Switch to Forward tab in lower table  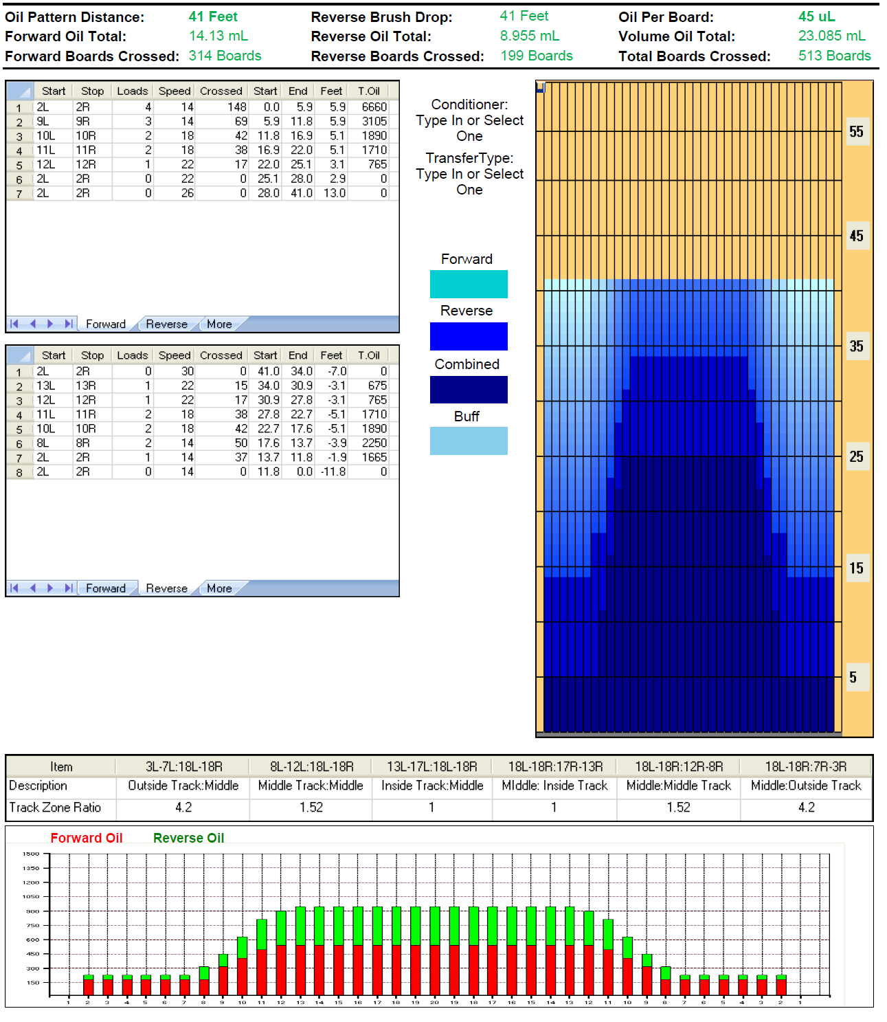[x=106, y=589]
